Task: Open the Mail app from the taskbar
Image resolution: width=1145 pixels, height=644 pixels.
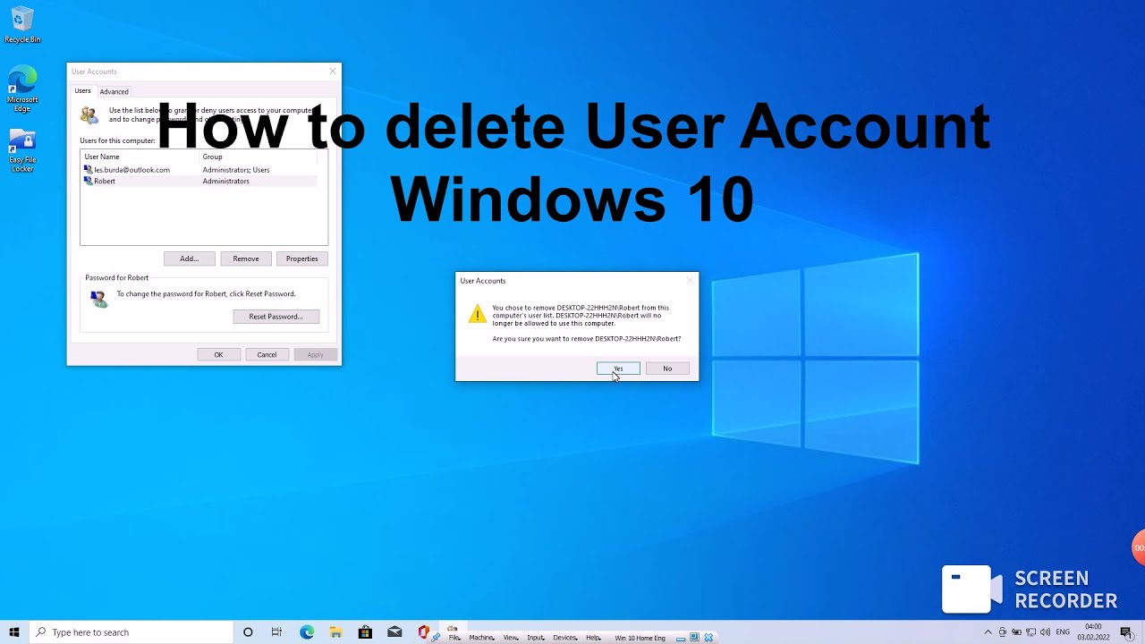Action: (x=394, y=632)
